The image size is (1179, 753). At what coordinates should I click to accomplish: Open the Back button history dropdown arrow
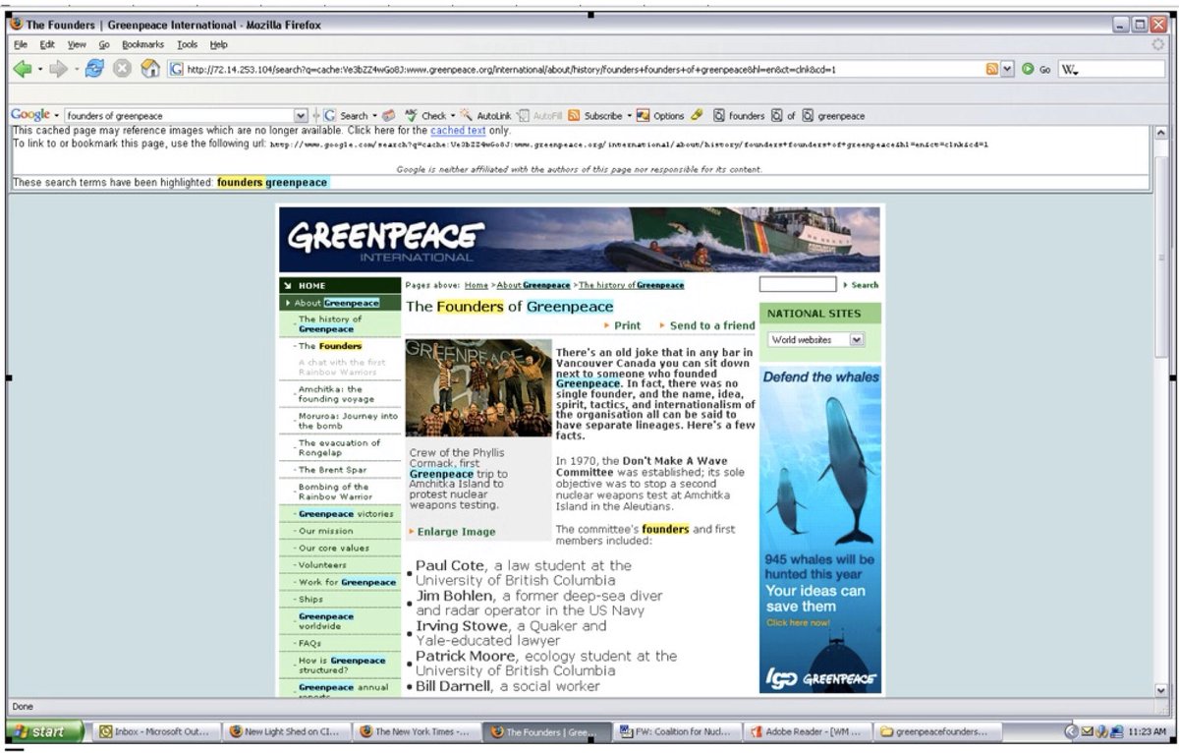coord(40,70)
